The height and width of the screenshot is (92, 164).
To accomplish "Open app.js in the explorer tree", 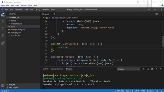I will (23, 27).
